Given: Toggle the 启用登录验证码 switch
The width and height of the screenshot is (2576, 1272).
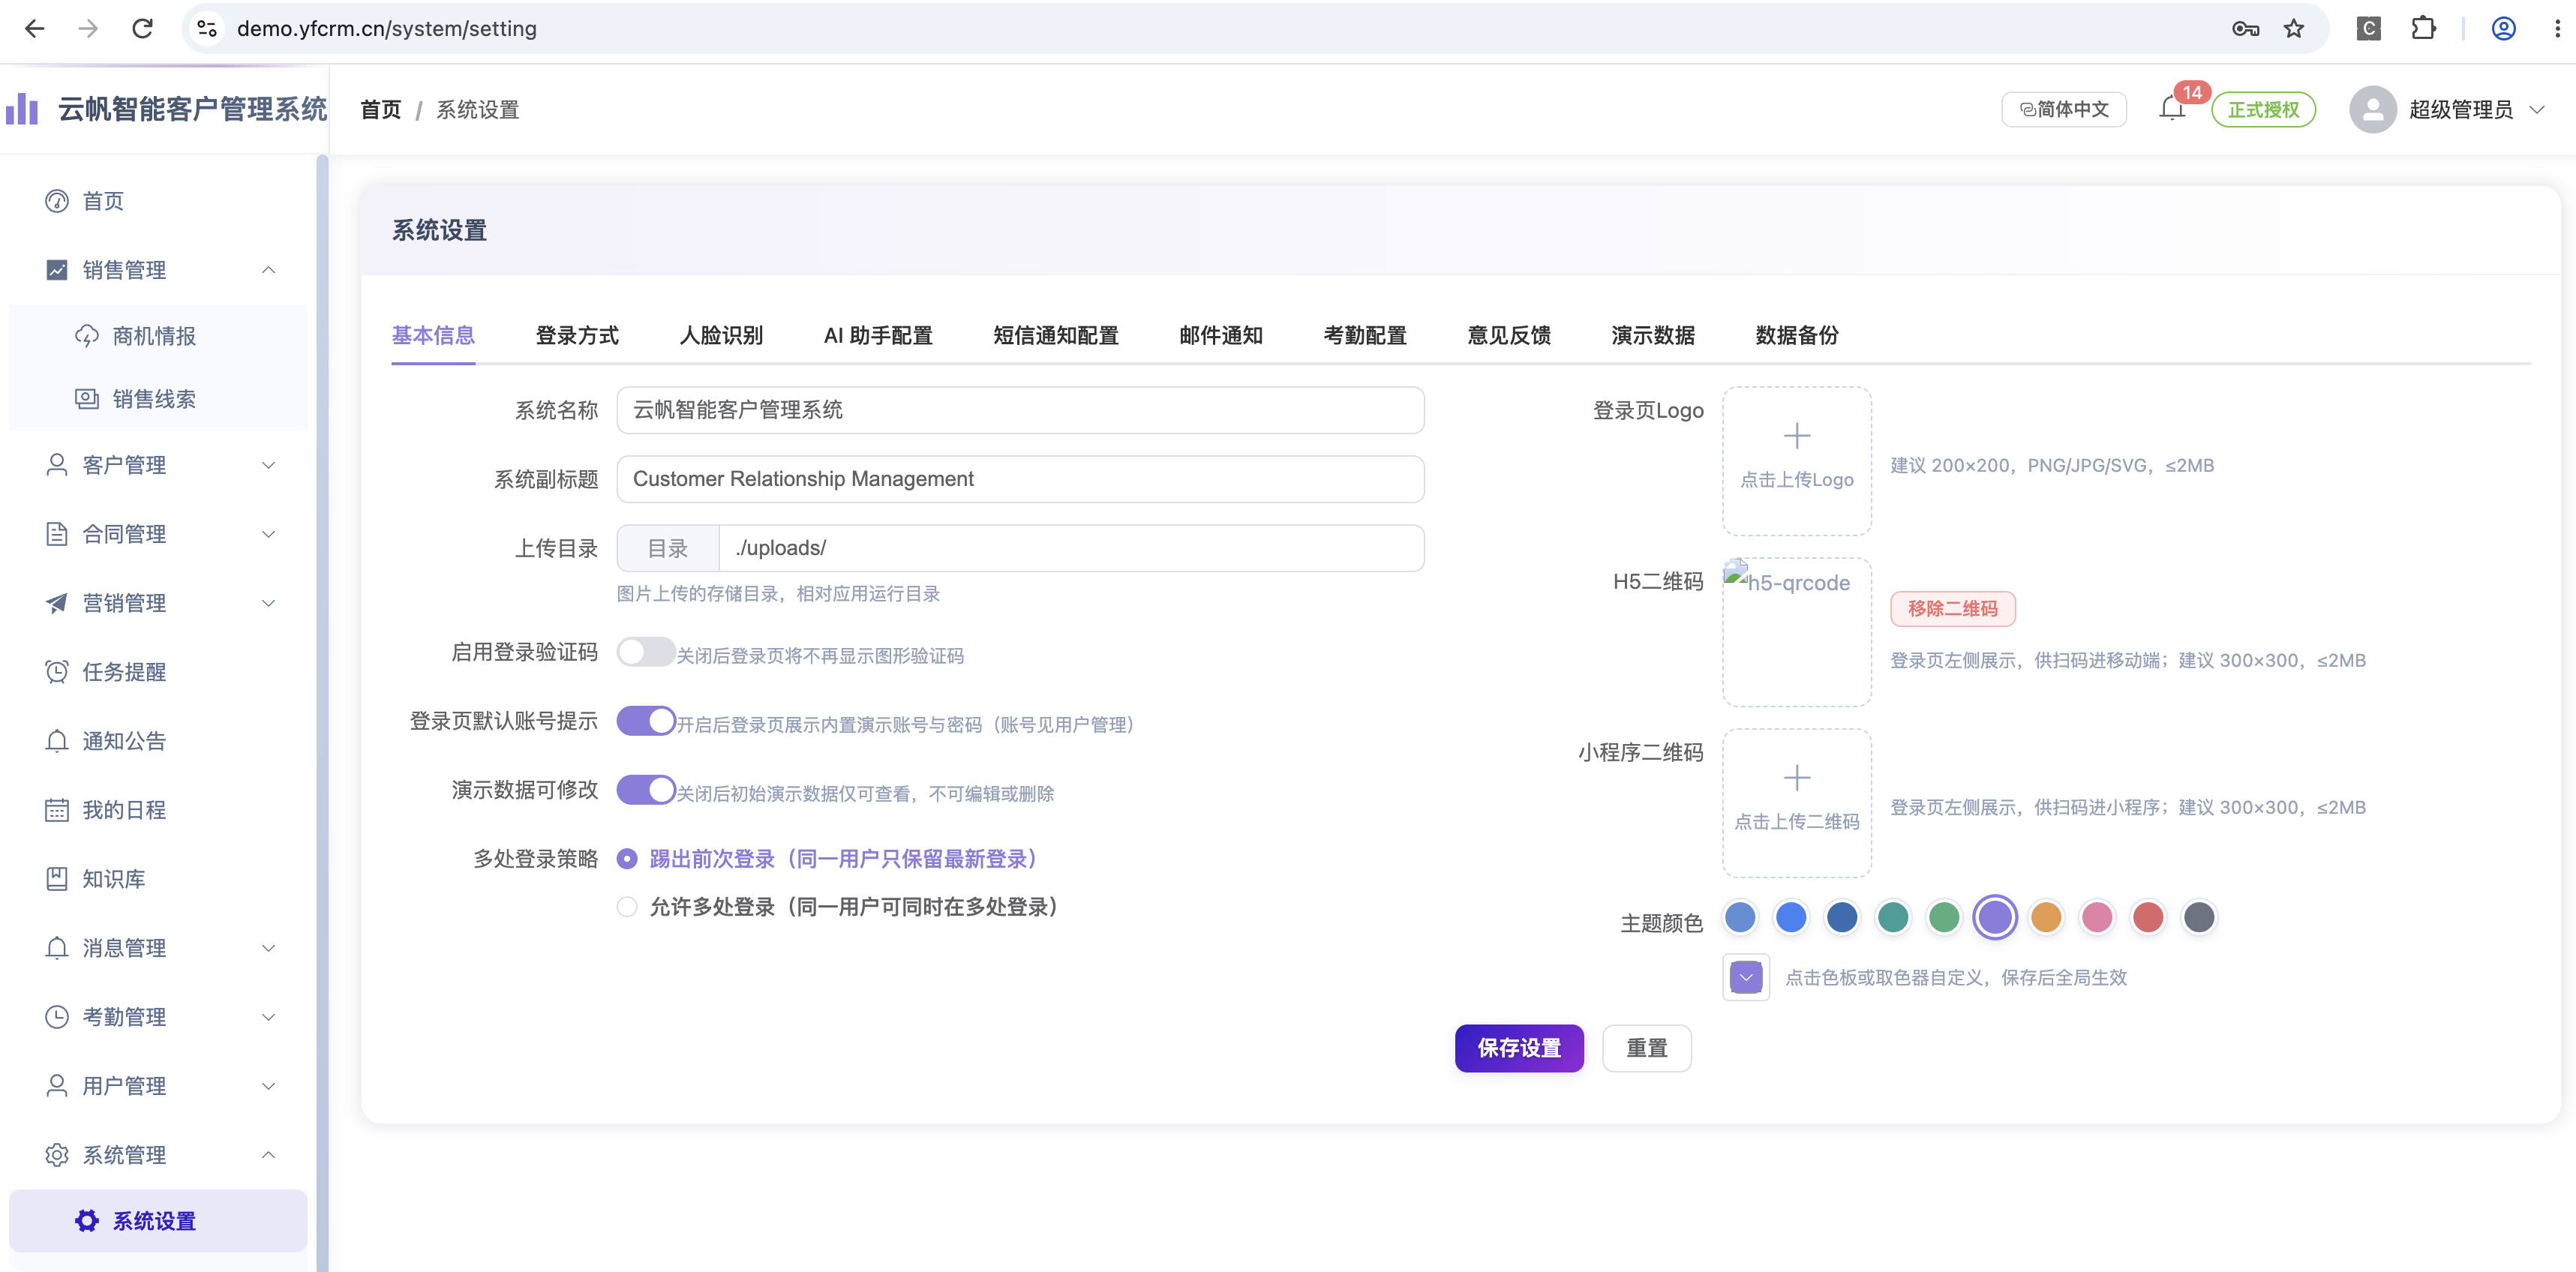Looking at the screenshot, I should tap(645, 652).
